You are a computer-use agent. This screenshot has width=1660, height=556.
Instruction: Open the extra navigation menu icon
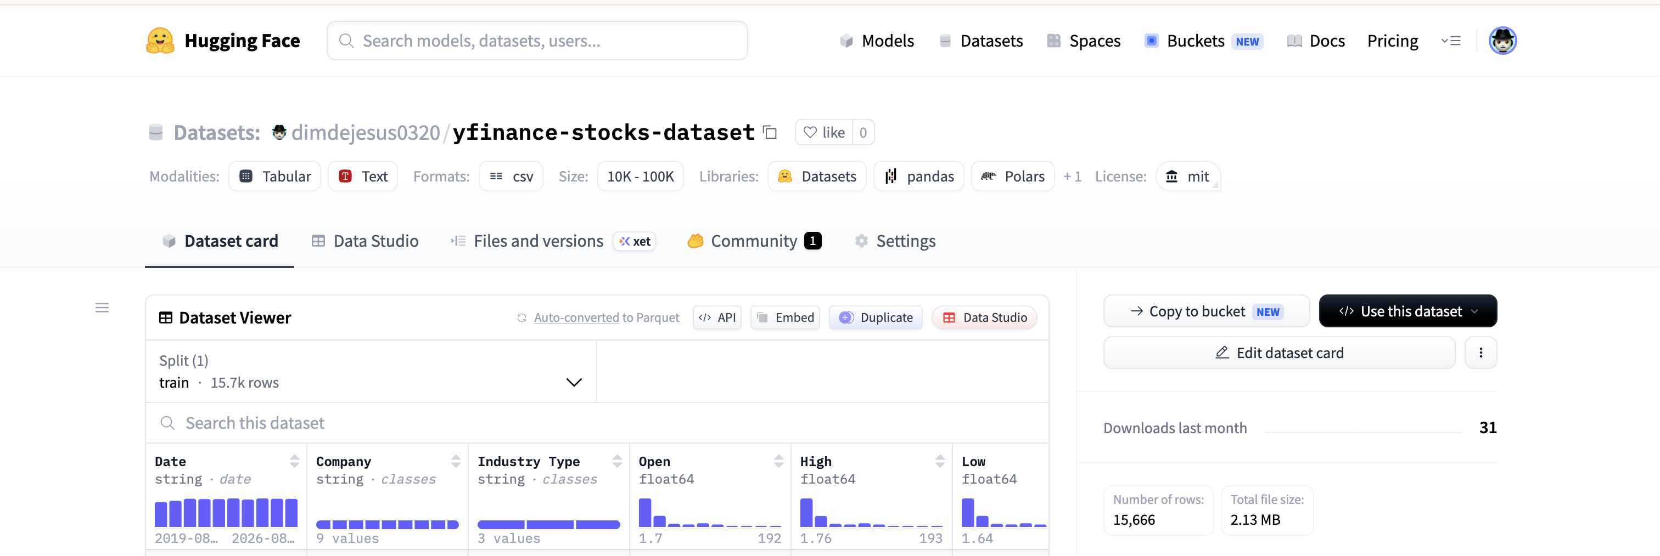[1450, 41]
